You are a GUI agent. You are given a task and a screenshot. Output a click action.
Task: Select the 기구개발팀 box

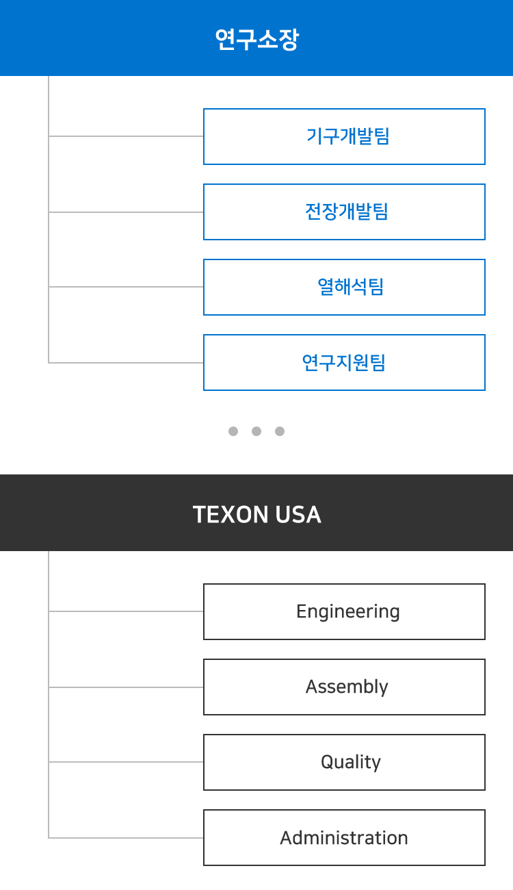(x=344, y=136)
